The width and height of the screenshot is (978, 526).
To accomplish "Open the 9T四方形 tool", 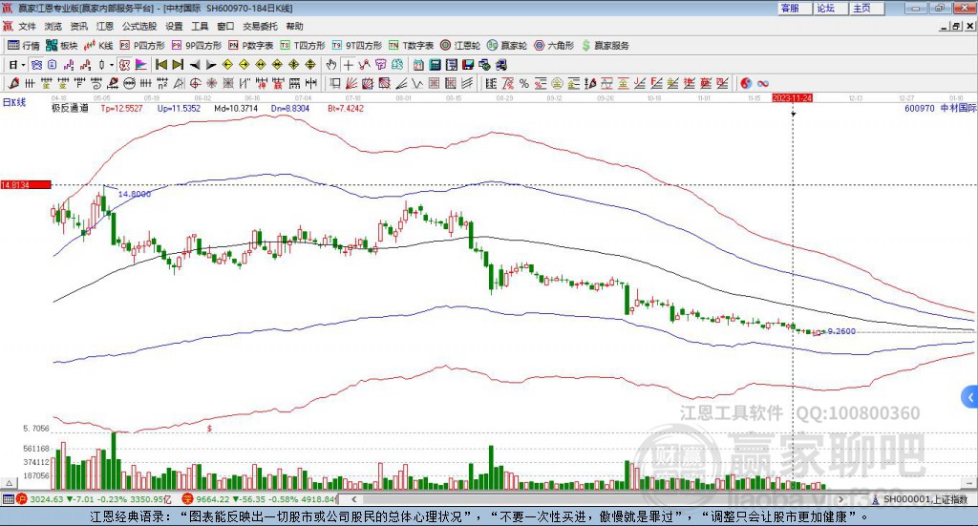I will point(357,46).
